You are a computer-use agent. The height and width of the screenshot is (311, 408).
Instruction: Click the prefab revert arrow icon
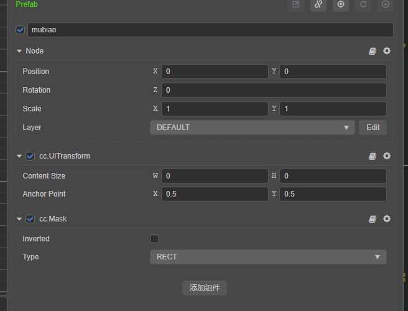363,4
